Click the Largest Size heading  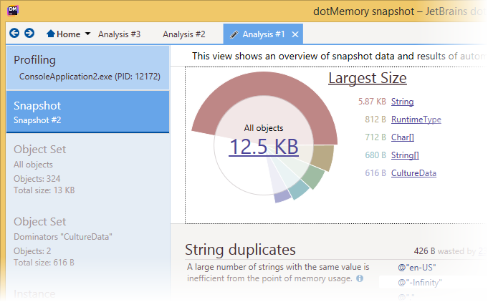[x=367, y=78]
